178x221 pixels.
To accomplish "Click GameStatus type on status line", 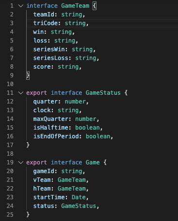I will [79, 206].
